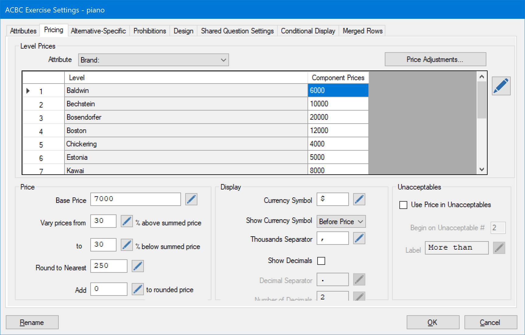Click the Thousands Separator field
Screen dimensions: 525x335
(x=333, y=238)
